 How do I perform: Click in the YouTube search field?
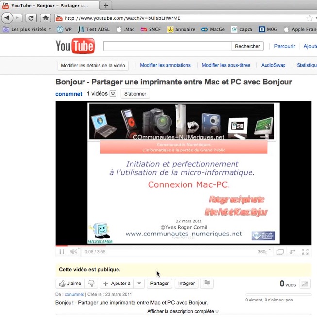[x=167, y=46]
